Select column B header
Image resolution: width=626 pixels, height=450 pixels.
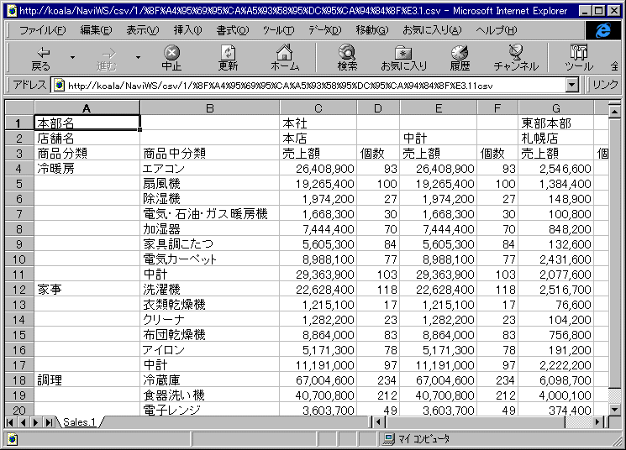click(210, 108)
